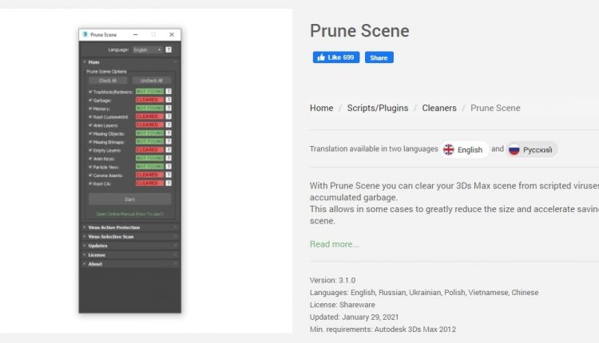
Task: Open the Cleaners breadcrumb link
Action: (x=439, y=108)
